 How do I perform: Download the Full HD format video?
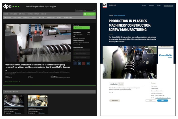(81, 57)
